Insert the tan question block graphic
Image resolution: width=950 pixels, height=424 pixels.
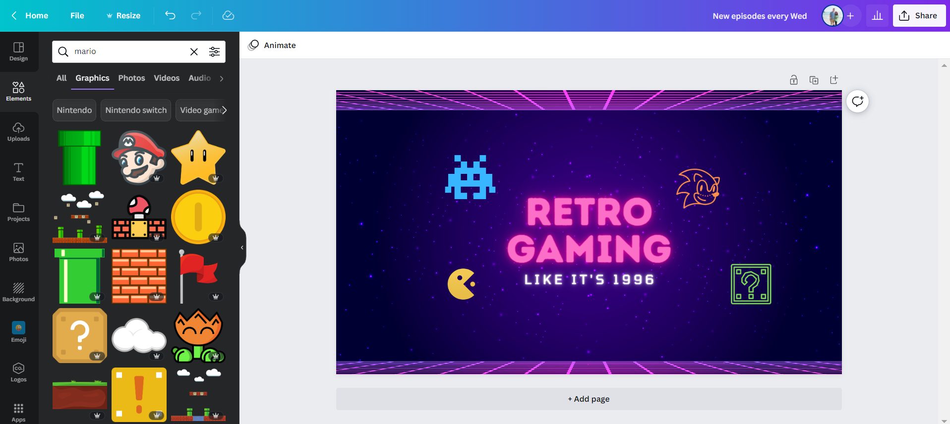(x=79, y=335)
